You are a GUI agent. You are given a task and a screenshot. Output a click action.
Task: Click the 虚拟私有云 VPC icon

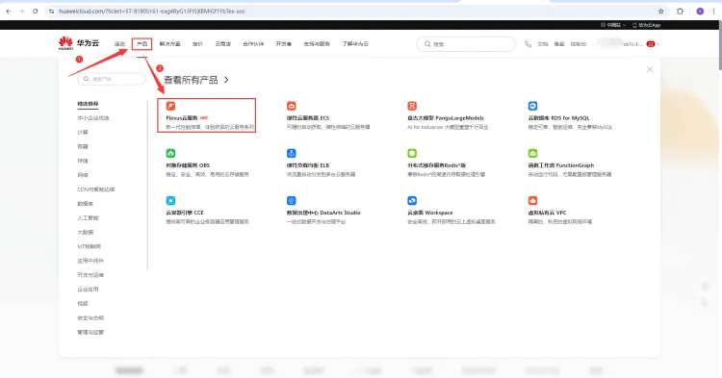(532, 200)
